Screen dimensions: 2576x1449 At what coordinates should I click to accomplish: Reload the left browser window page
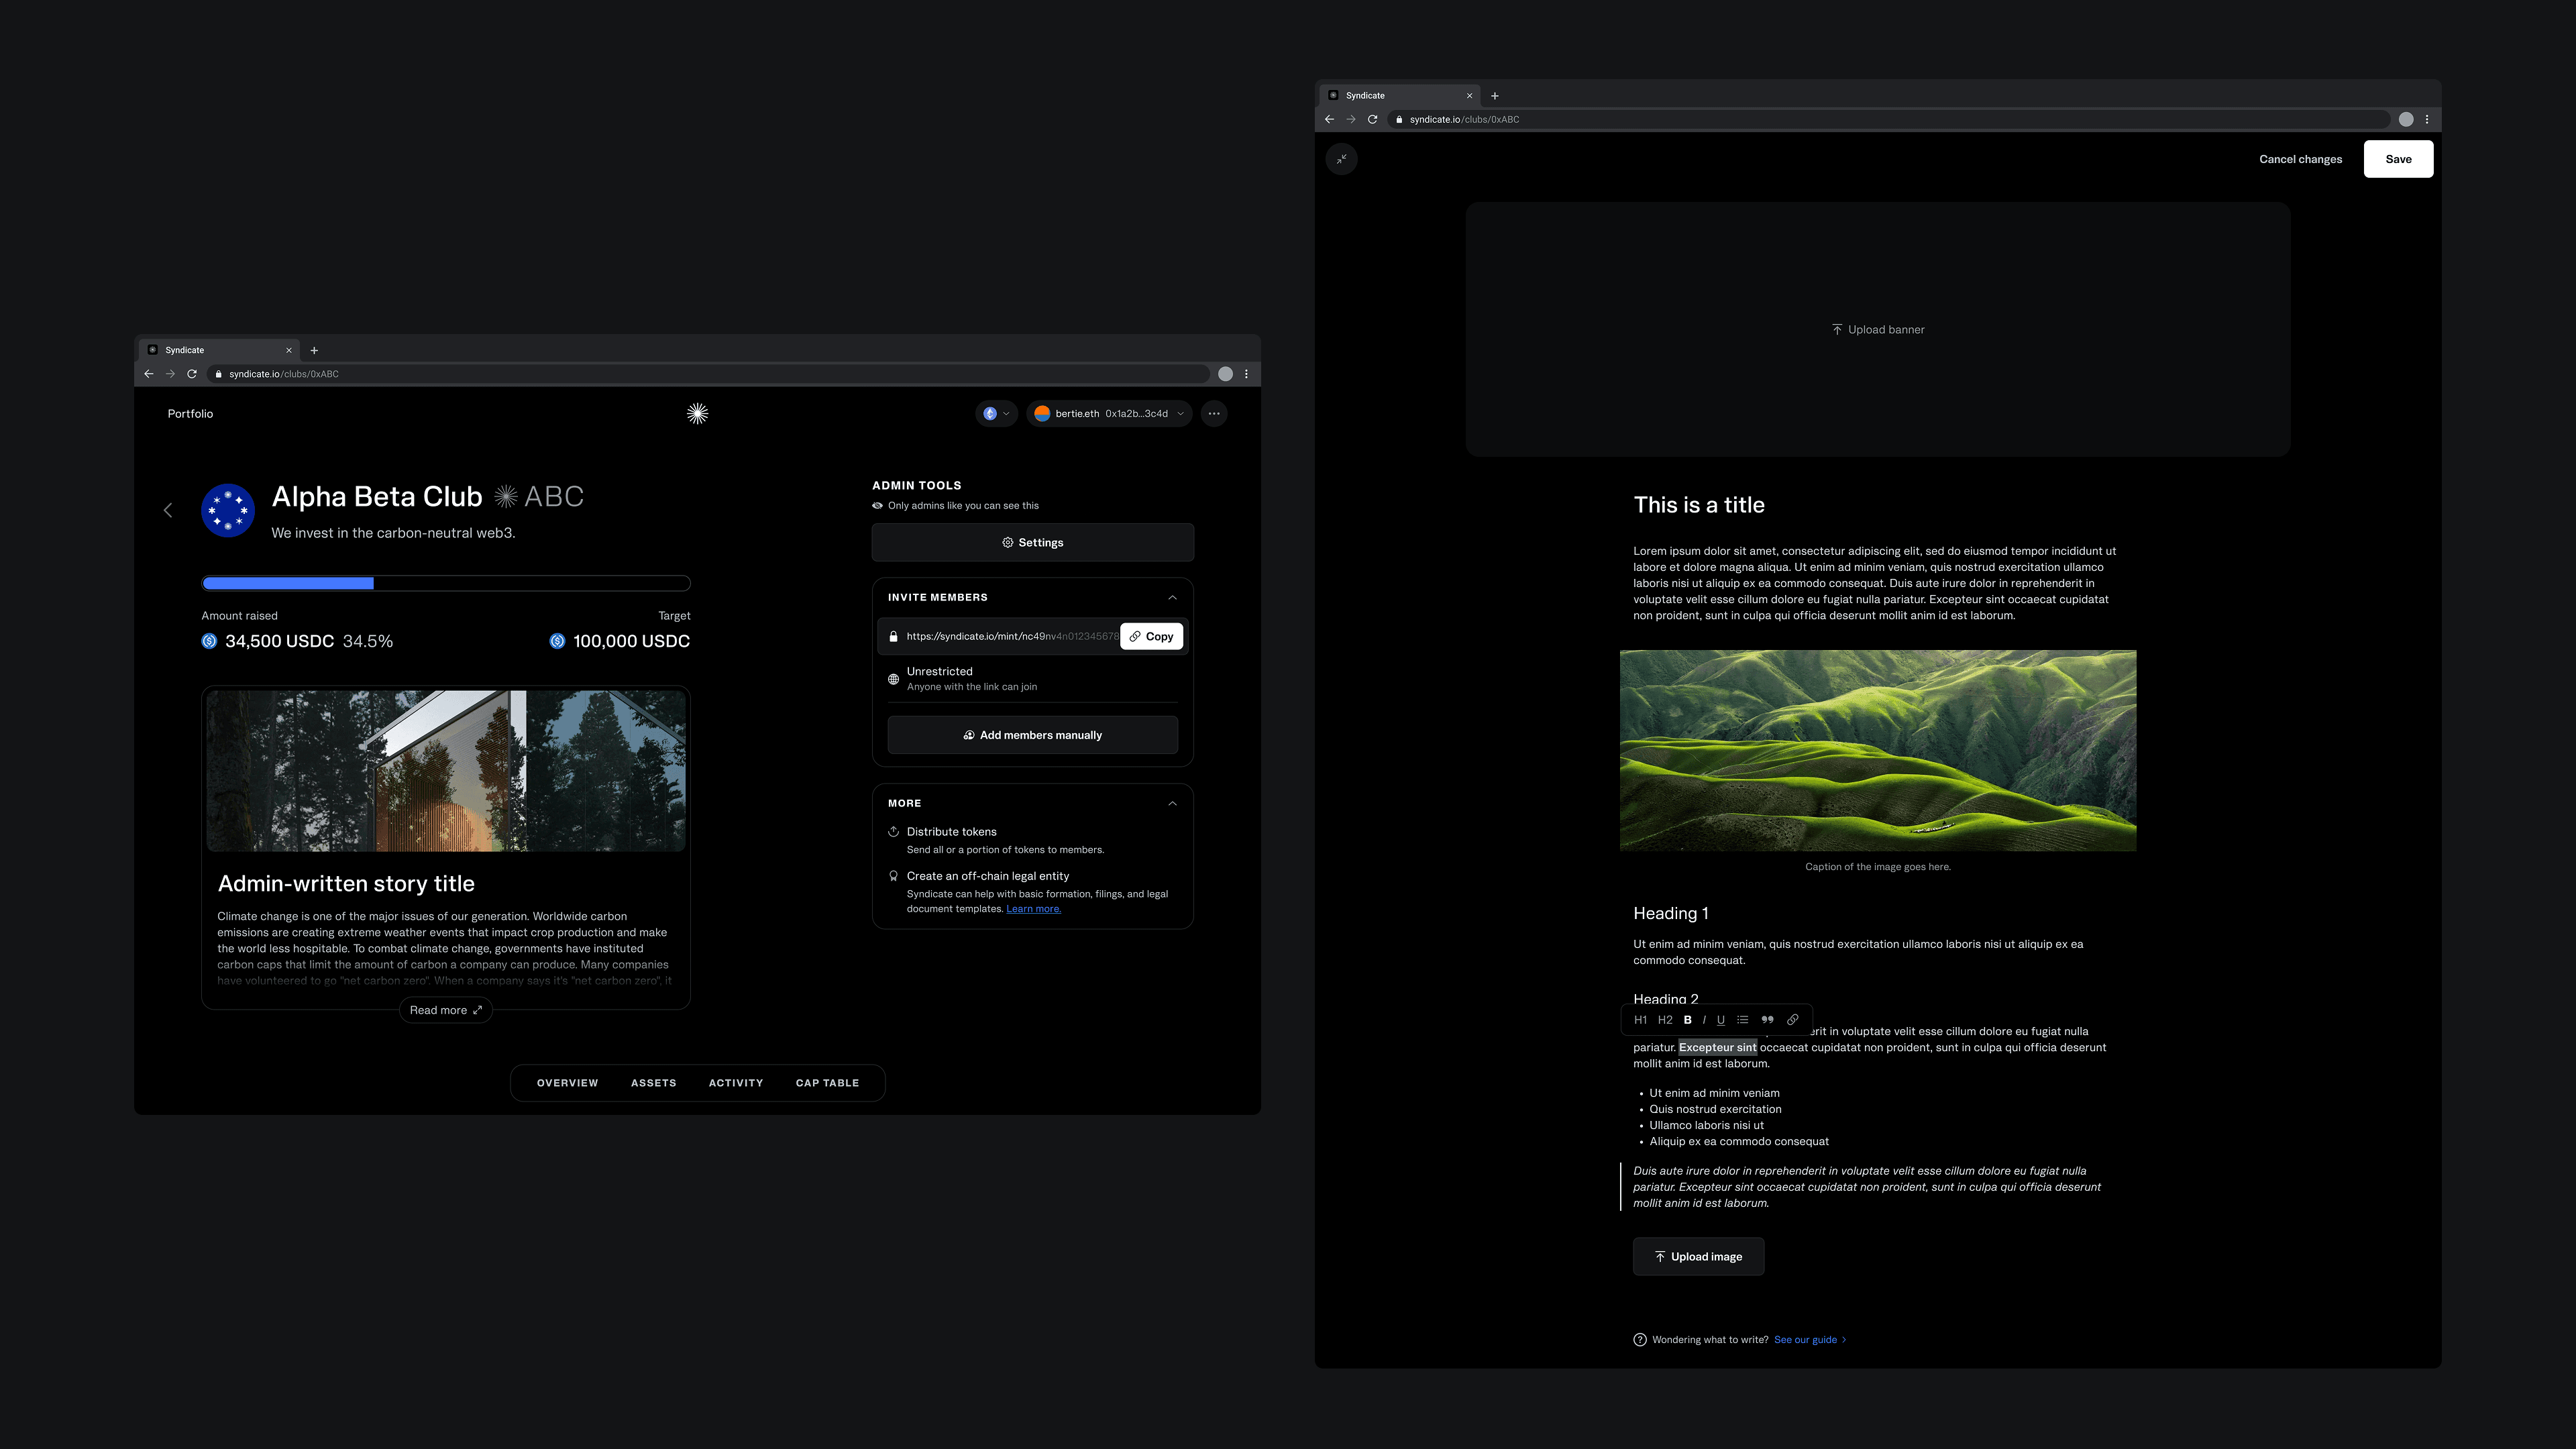coord(192,374)
